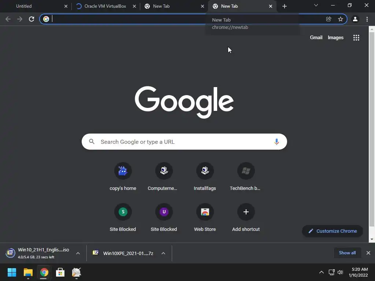Close the downloads bar
The image size is (375, 281).
[368, 253]
